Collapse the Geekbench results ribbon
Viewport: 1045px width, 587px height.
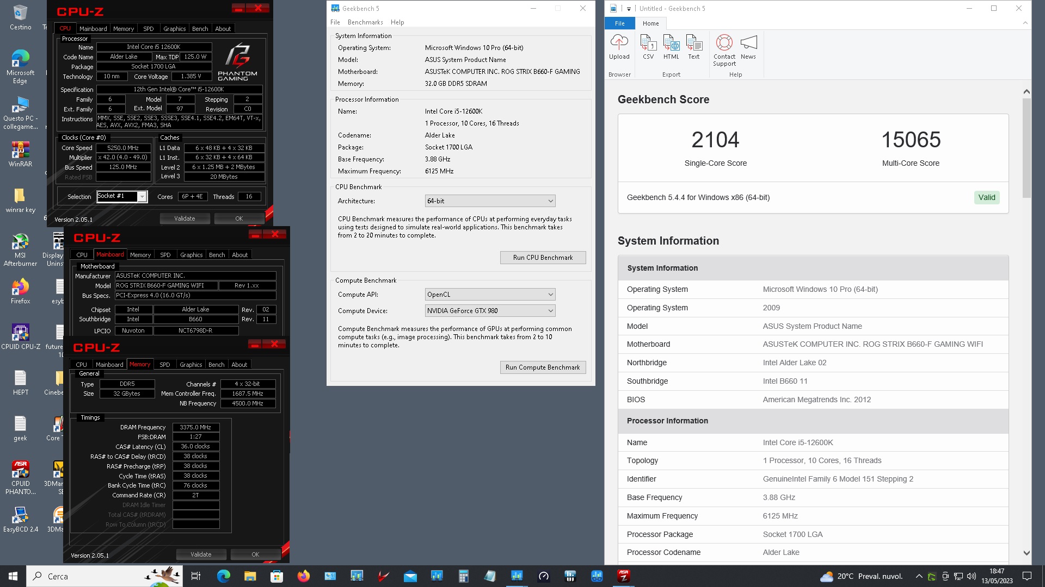click(x=1025, y=23)
